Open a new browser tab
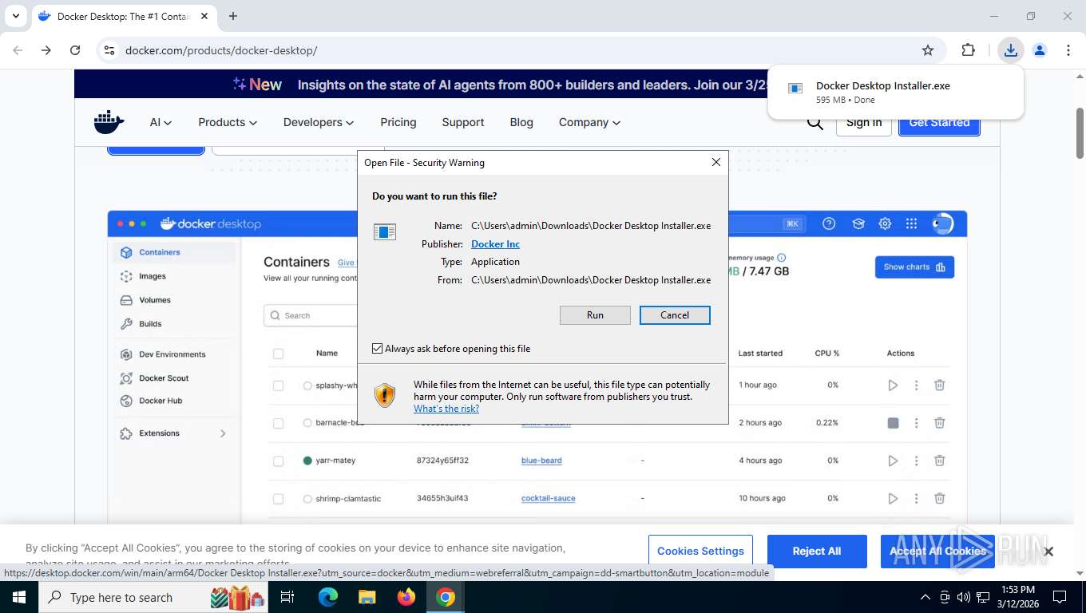This screenshot has width=1086, height=613. pos(233,16)
